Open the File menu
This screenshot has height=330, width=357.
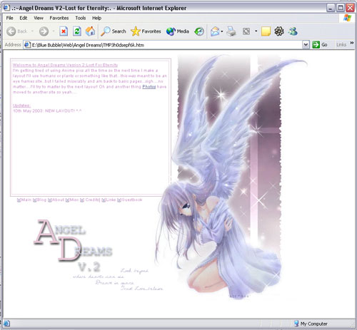click(x=9, y=18)
